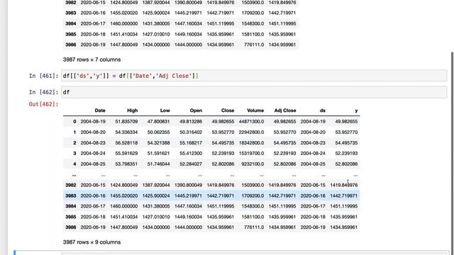The image size is (454, 255).
Task: Click the '3987 rows × 9 columns' summary text
Action: tap(92, 242)
